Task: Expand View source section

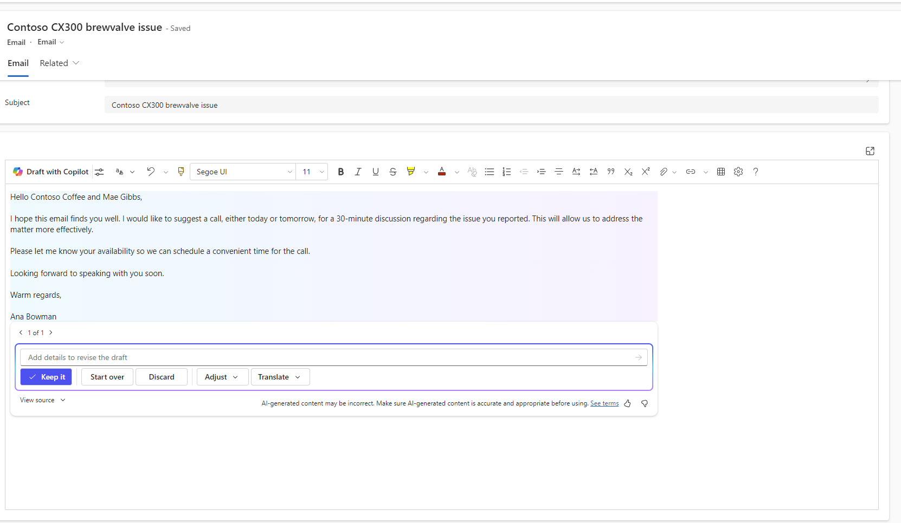Action: click(x=43, y=400)
